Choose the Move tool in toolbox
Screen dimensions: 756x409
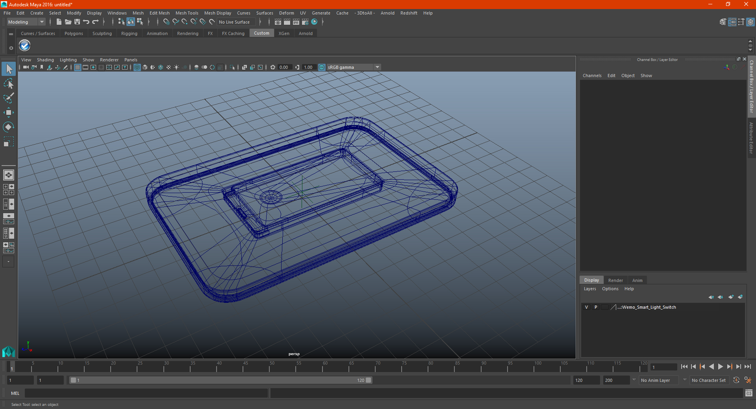(x=9, y=112)
